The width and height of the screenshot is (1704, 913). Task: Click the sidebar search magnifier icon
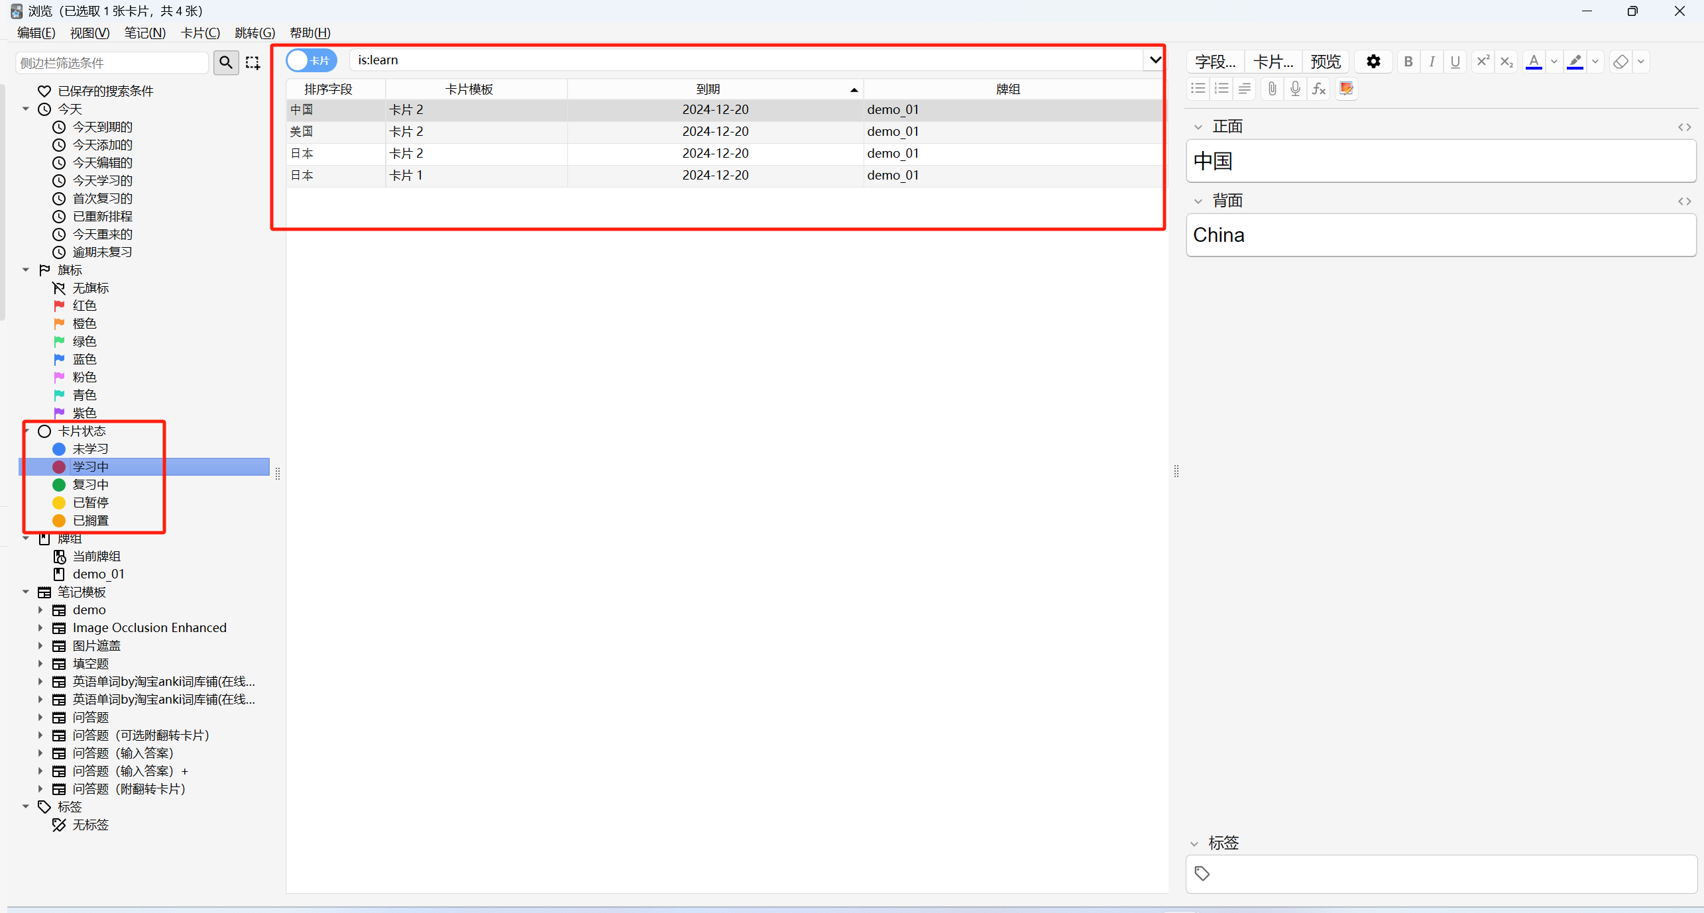coord(226,62)
